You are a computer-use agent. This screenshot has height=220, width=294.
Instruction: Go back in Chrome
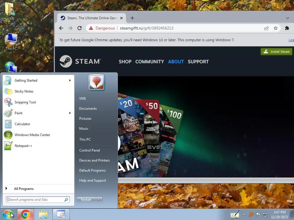(61, 28)
